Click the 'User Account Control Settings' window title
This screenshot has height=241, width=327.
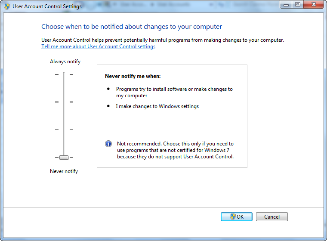[x=47, y=6]
